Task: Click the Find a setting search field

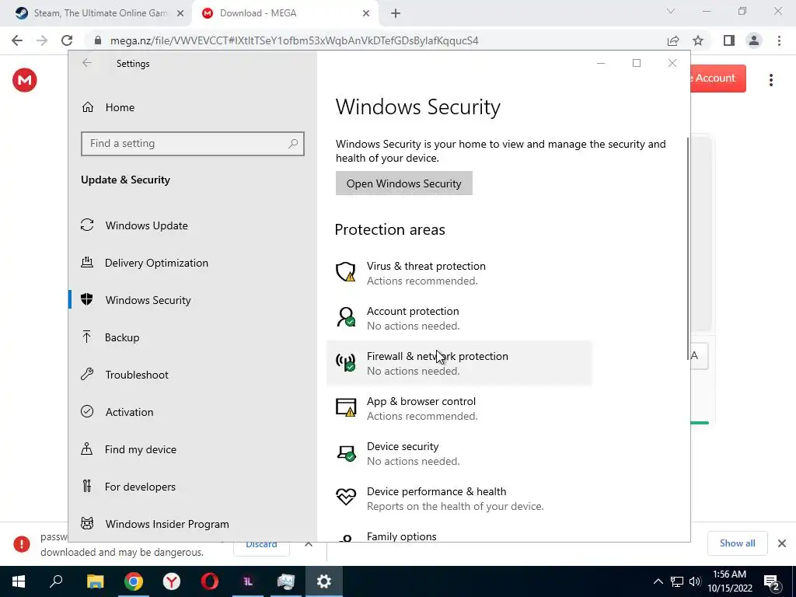Action: tap(193, 144)
